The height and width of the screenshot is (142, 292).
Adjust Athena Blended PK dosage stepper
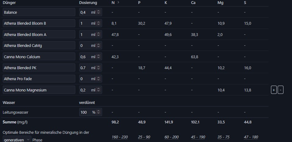98,68
